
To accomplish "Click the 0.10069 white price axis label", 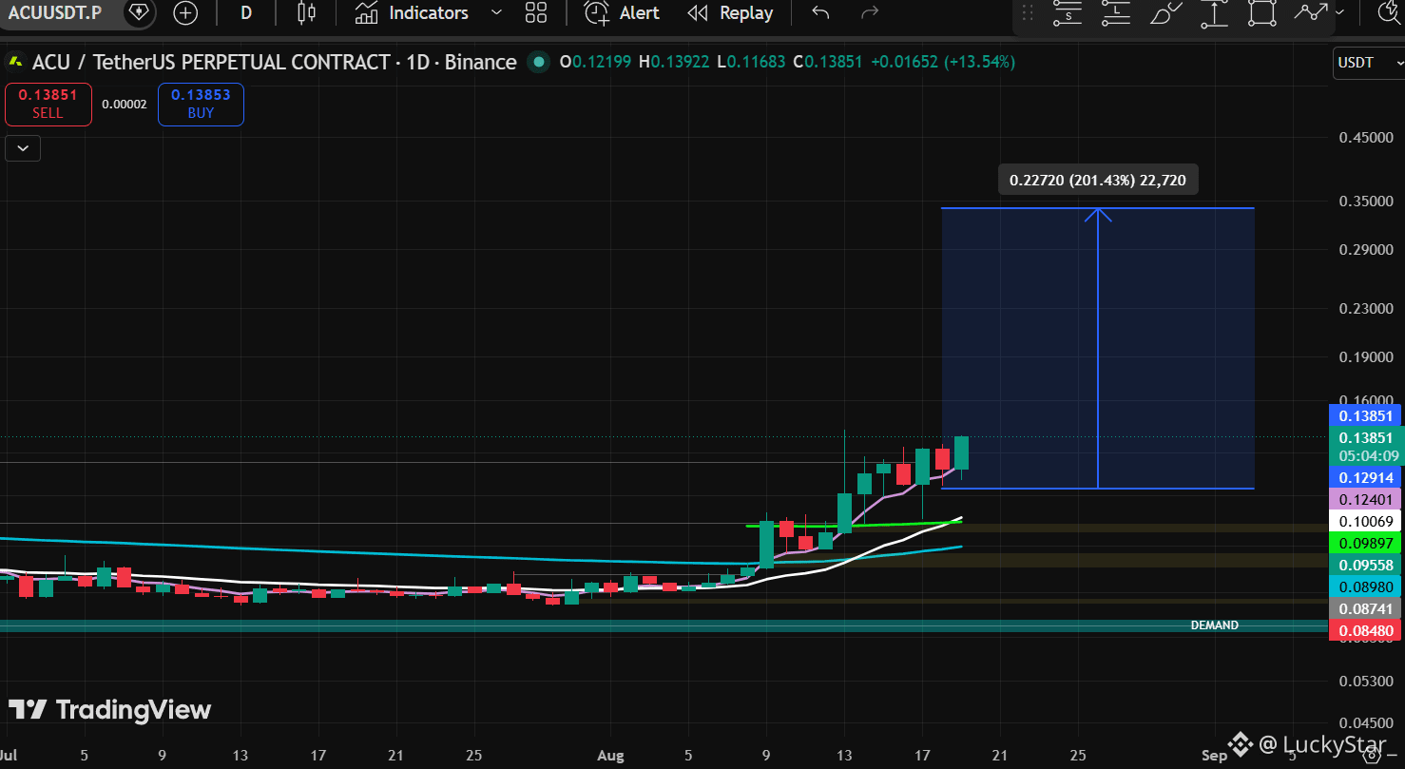I will (x=1366, y=522).
